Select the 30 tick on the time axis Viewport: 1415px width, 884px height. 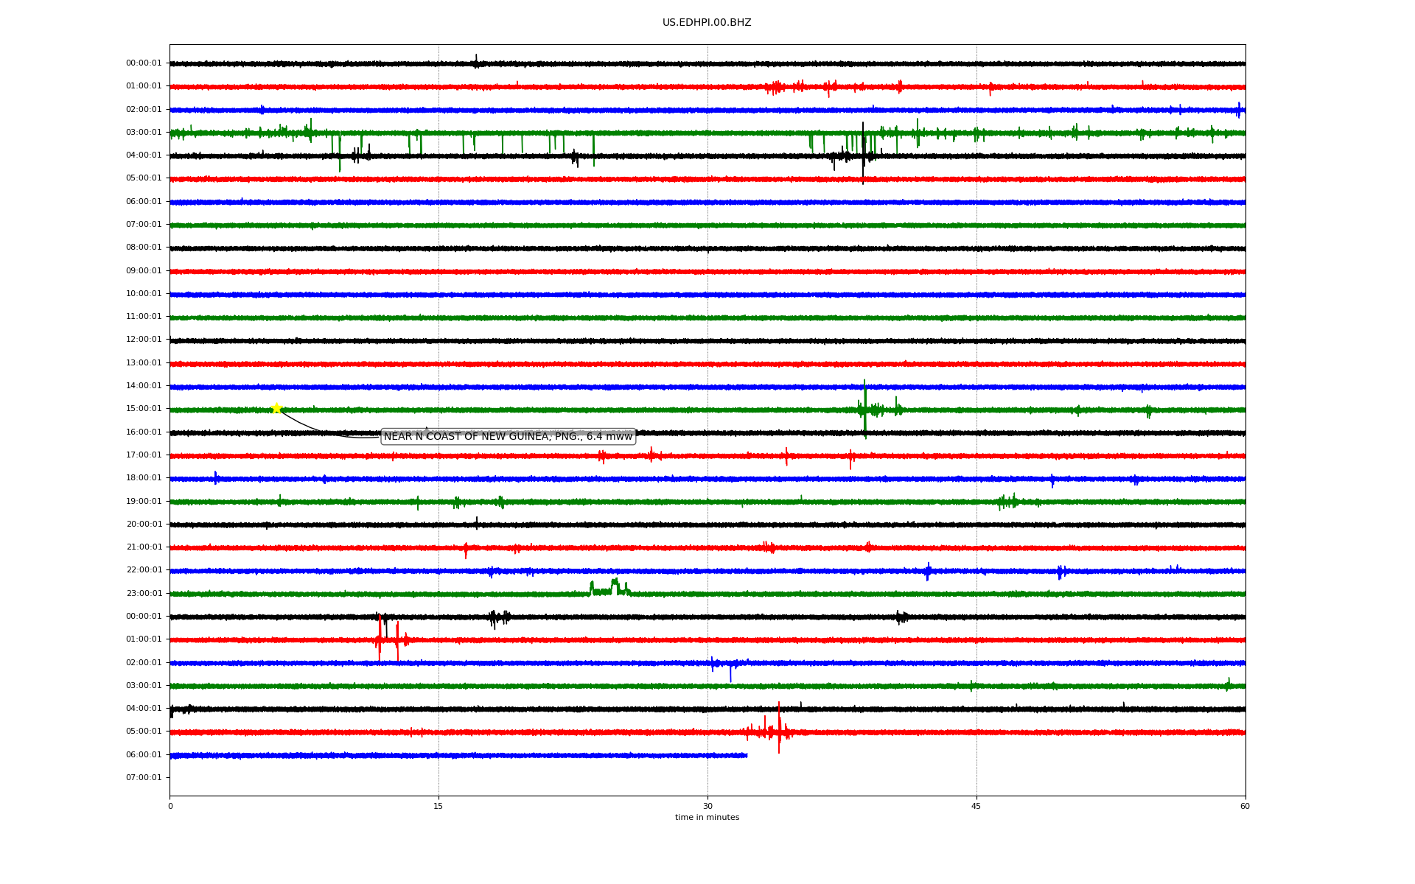(x=707, y=806)
